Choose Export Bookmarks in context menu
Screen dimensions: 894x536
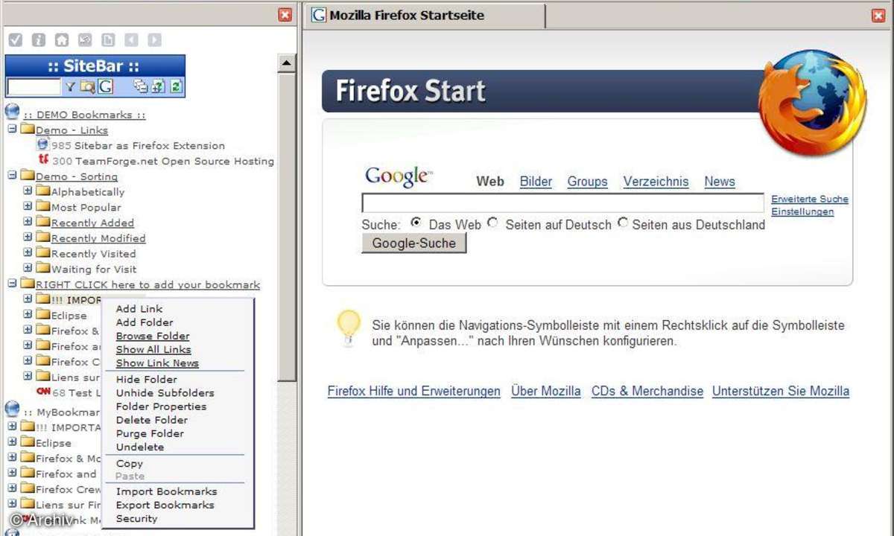[165, 505]
